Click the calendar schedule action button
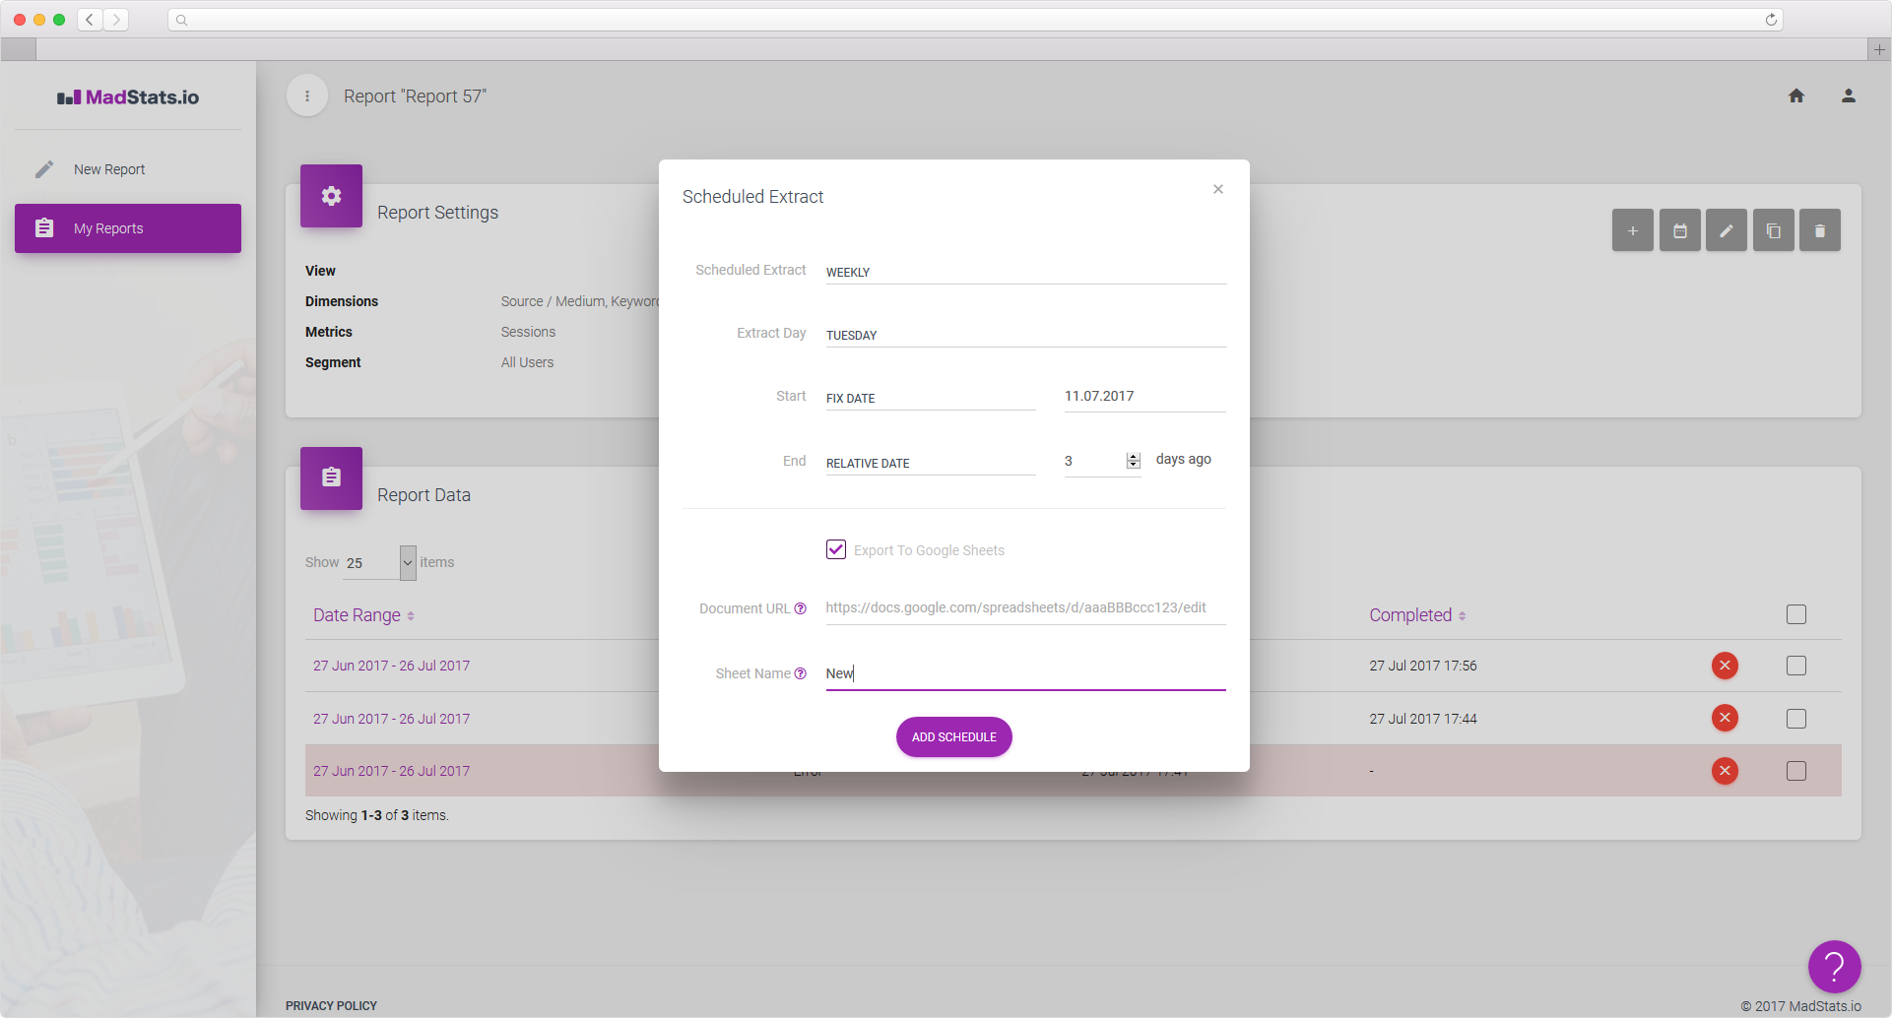The height and width of the screenshot is (1018, 1892). (1680, 230)
